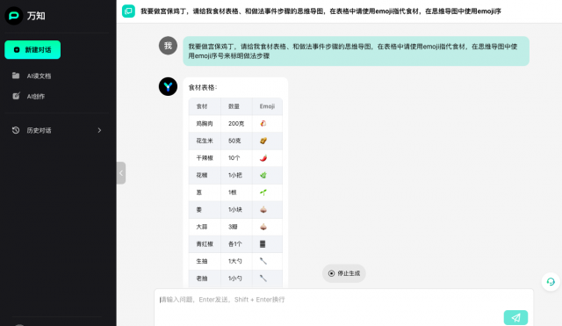Start a new chat with 新建对话
The height and width of the screenshot is (326, 562).
32,49
